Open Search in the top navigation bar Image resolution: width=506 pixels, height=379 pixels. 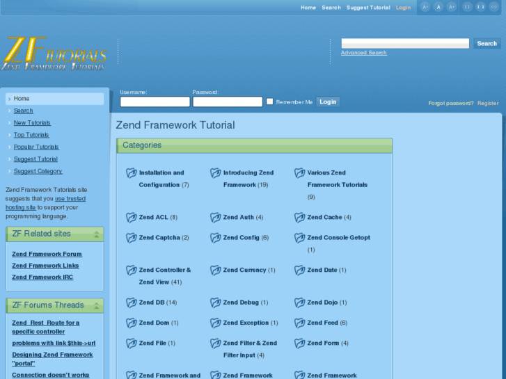[331, 8]
